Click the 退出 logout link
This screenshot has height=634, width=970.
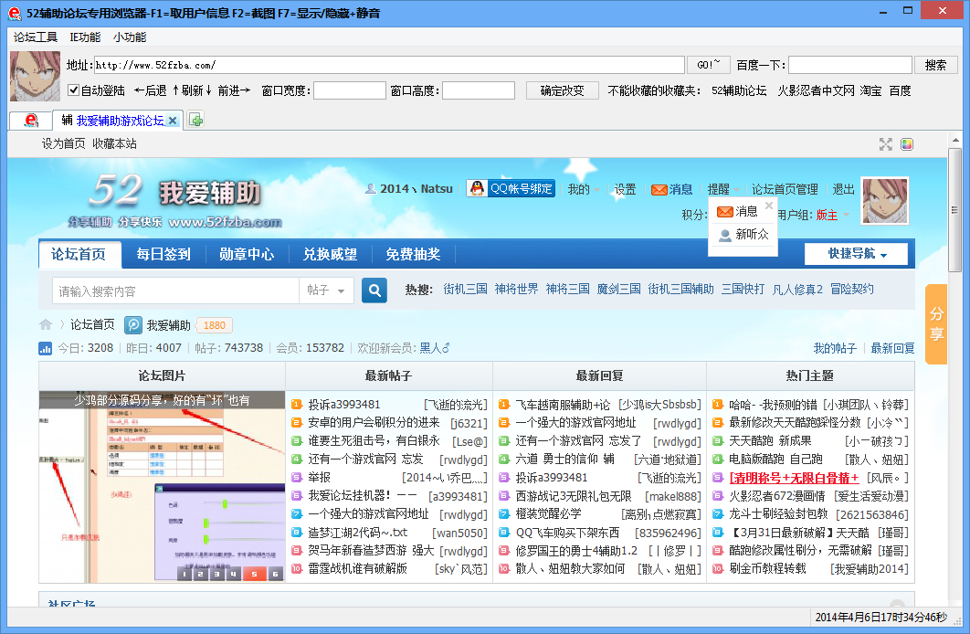tap(843, 189)
